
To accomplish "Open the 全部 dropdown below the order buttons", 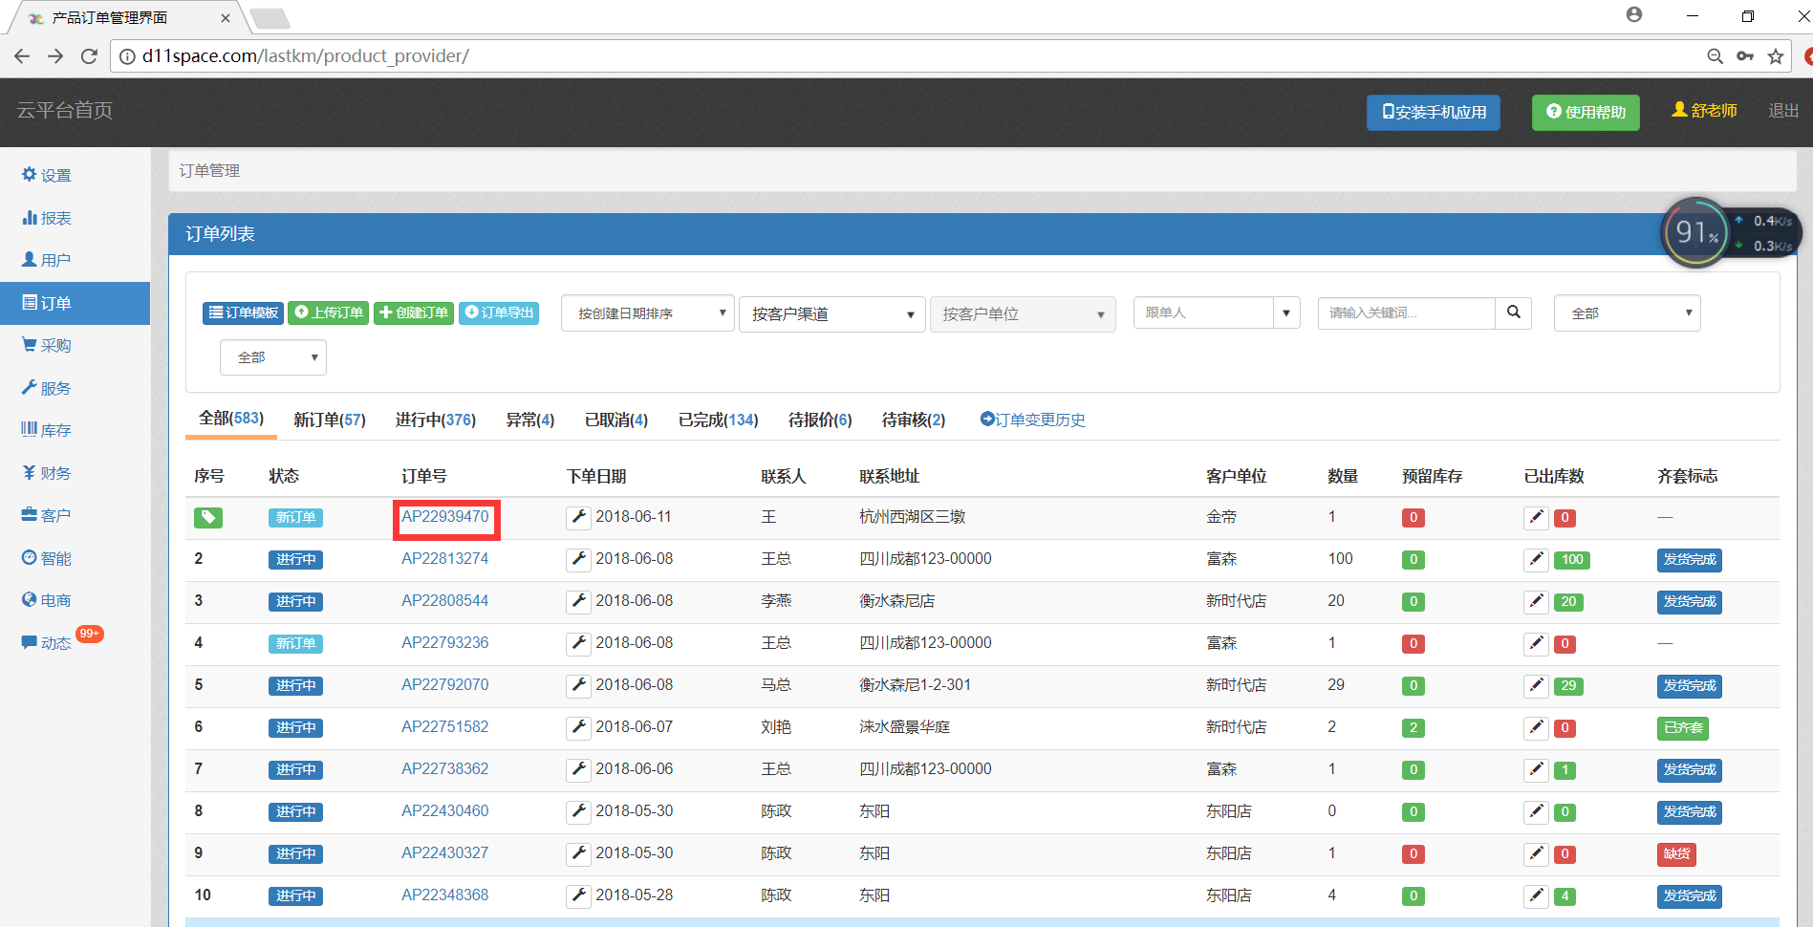I will pos(273,357).
